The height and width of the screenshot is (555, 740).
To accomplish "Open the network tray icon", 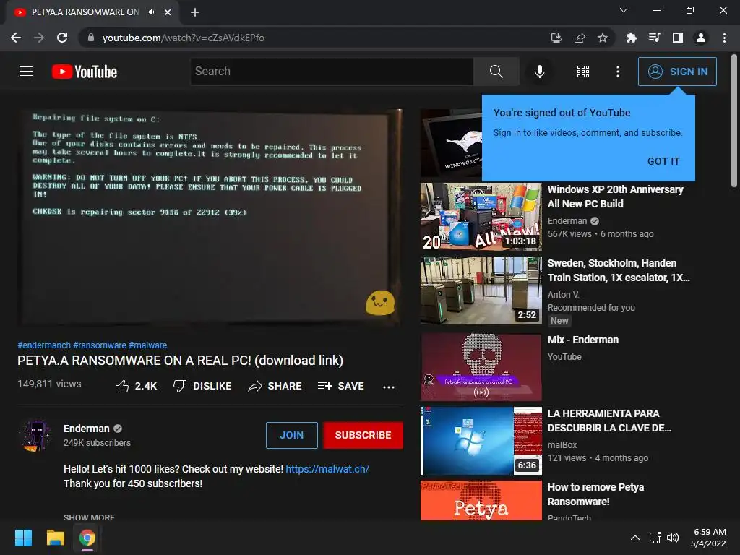I will 655,538.
